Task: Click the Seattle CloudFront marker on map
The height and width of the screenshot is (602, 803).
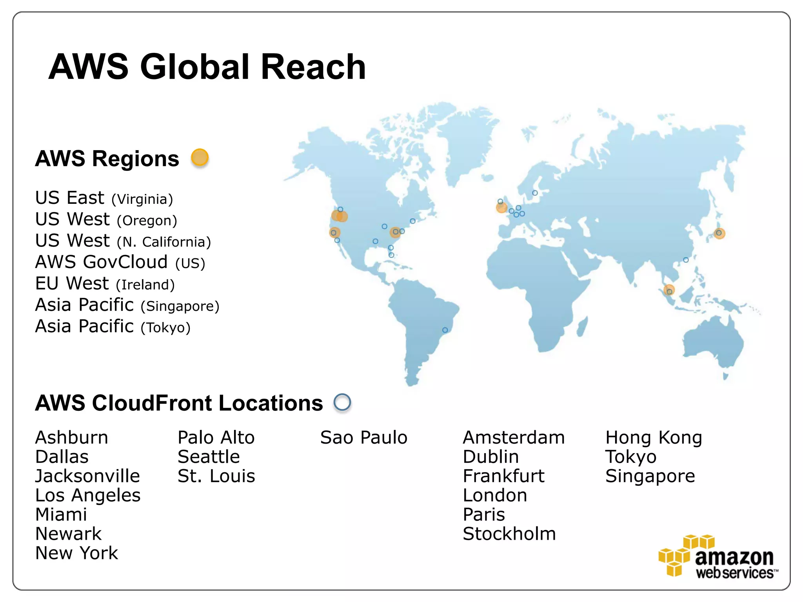Action: pyautogui.click(x=340, y=209)
